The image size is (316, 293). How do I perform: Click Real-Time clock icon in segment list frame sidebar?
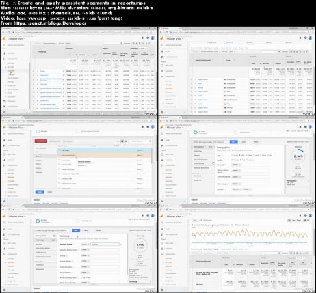point(4,154)
